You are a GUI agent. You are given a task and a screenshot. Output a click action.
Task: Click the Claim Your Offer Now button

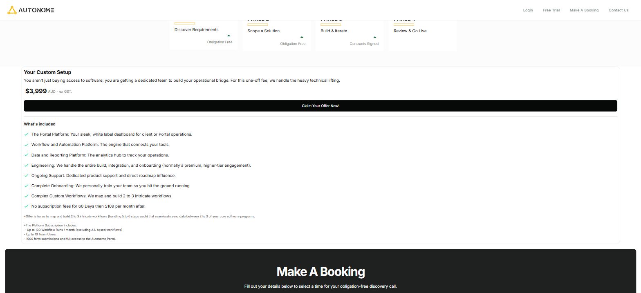point(320,106)
